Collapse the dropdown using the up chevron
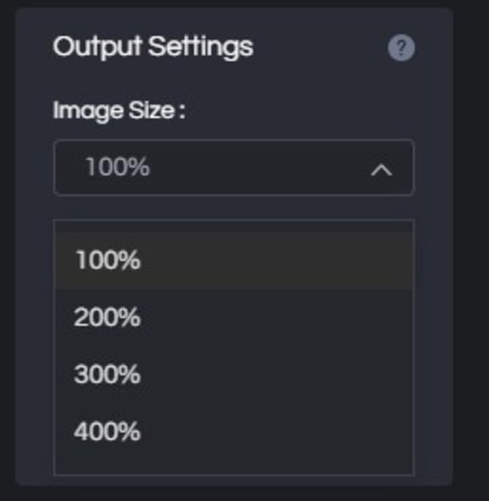 point(382,169)
